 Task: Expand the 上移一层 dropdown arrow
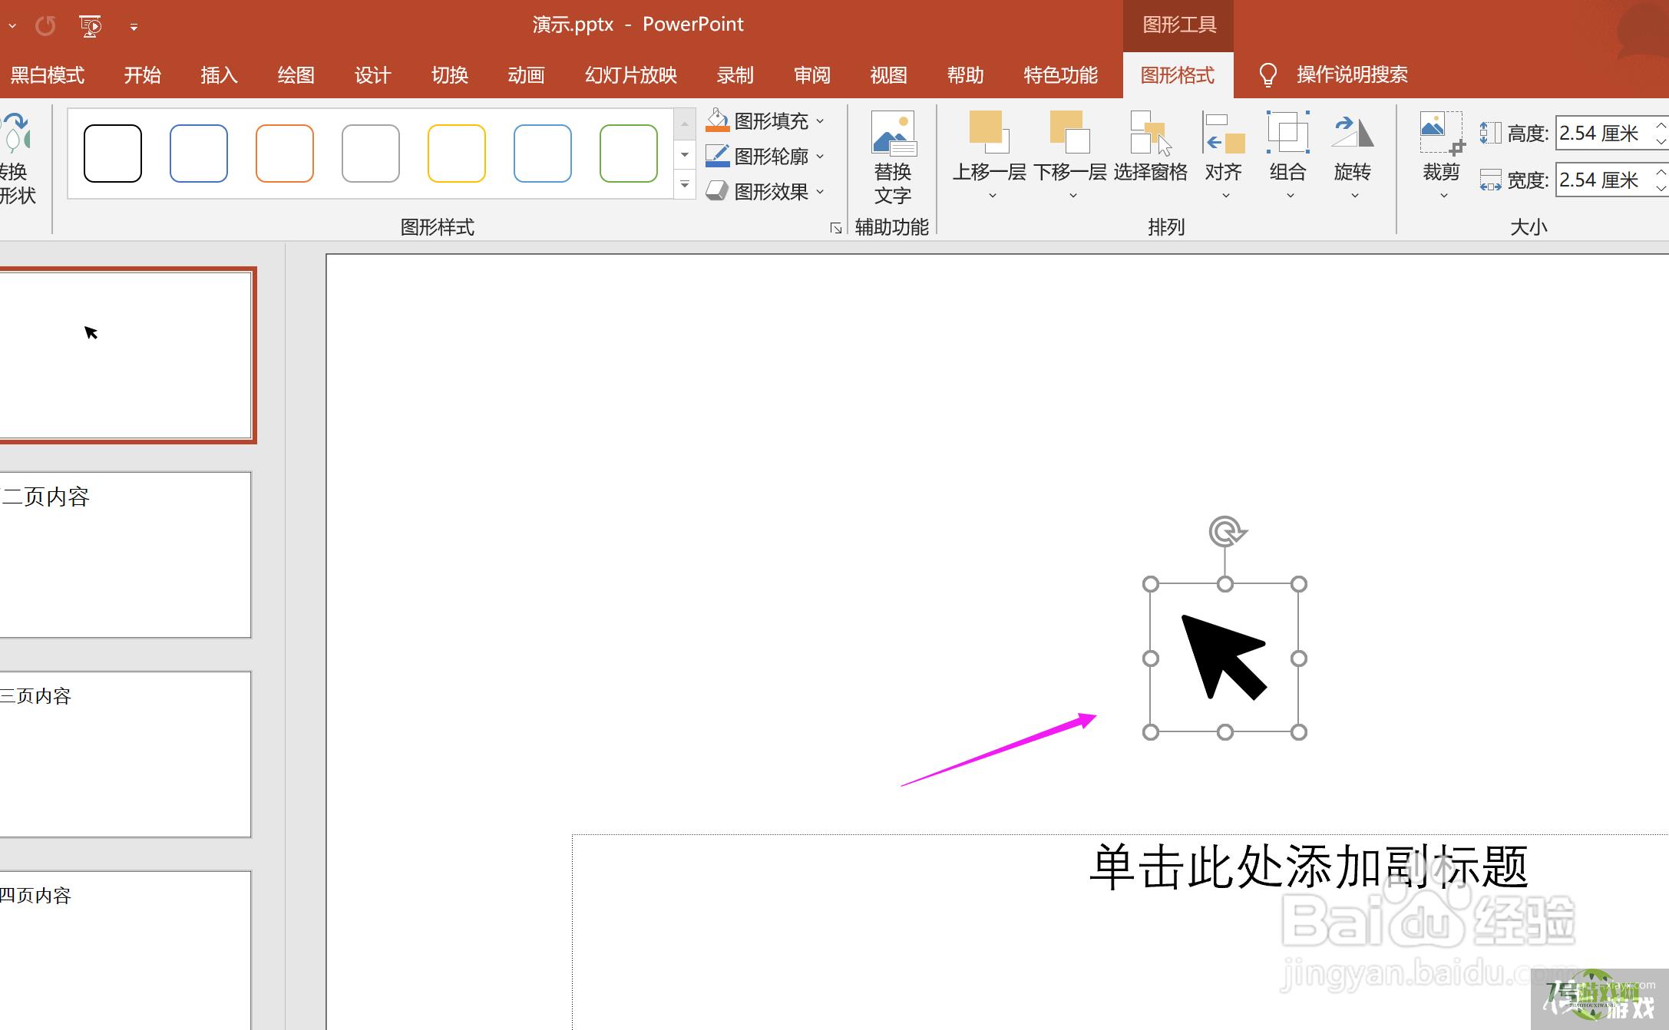point(992,196)
